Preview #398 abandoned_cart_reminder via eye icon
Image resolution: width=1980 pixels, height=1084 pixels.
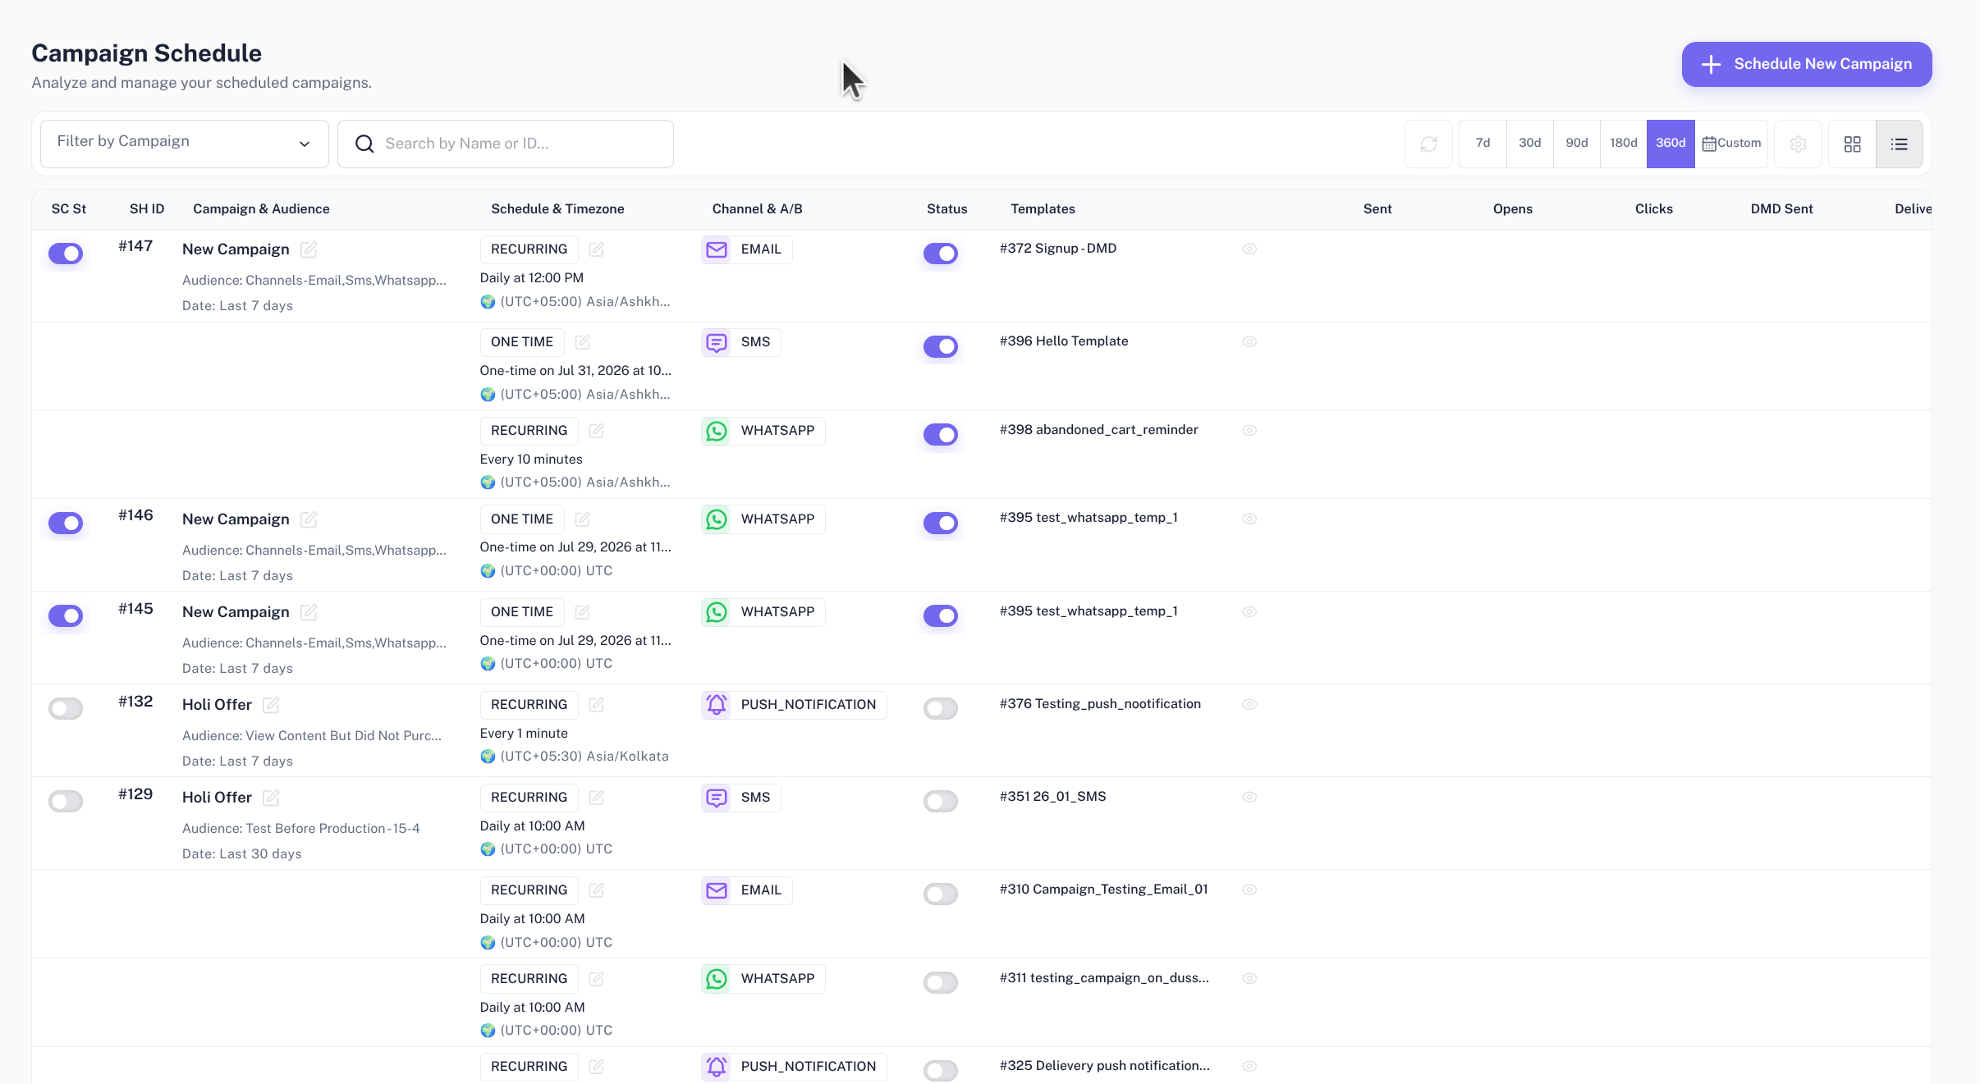(x=1249, y=430)
